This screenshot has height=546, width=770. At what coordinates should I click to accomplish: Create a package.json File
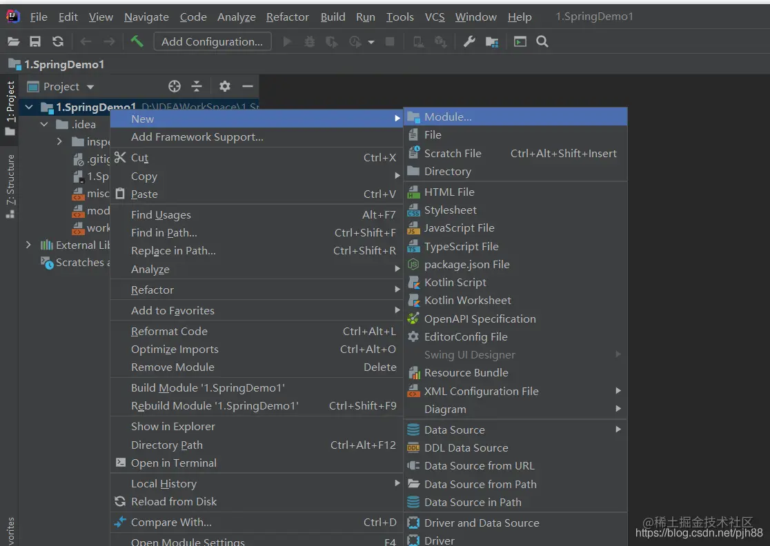tap(515, 265)
